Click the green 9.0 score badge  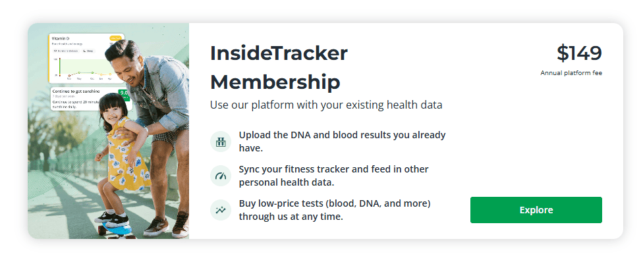coord(124,94)
